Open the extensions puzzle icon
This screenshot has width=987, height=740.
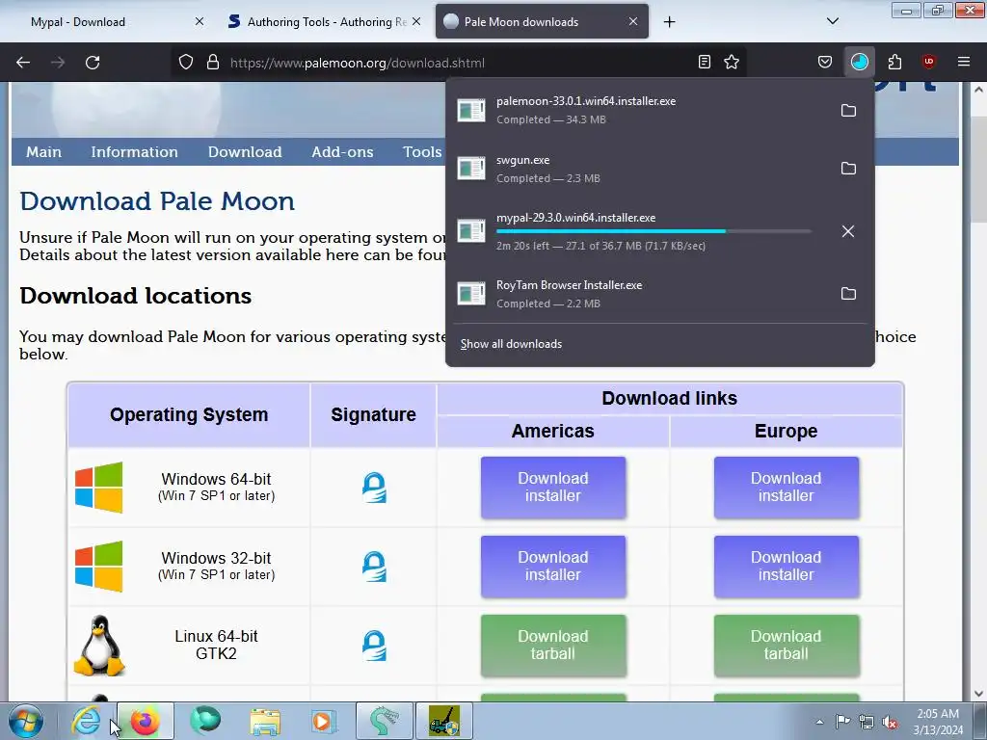click(894, 63)
